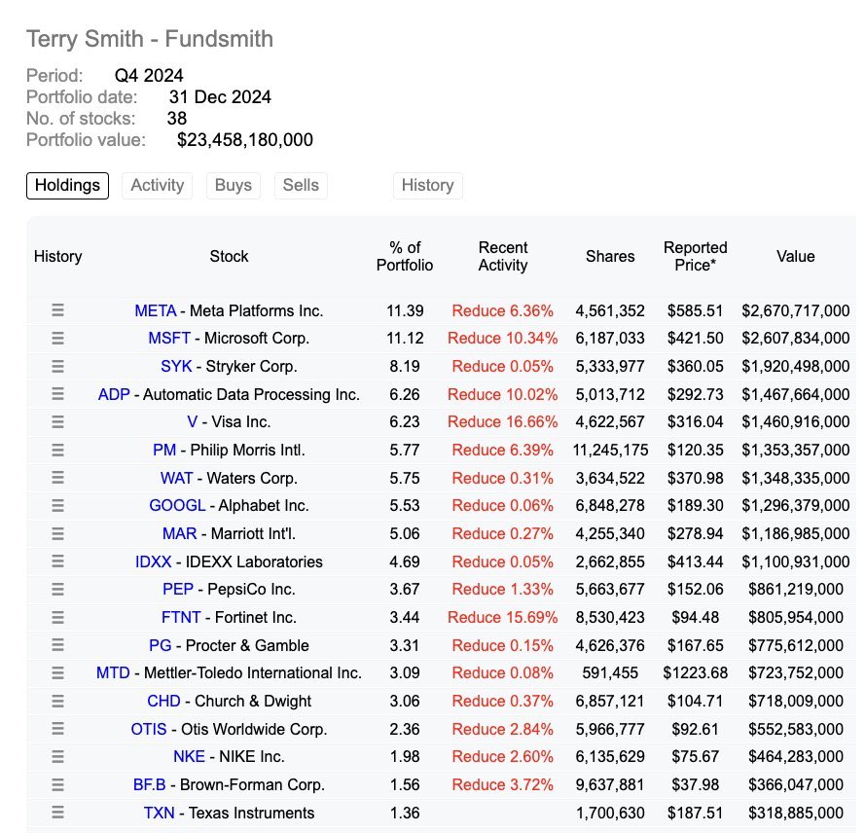The height and width of the screenshot is (833, 865).
Task: Open the PM ticker link
Action: pyautogui.click(x=164, y=451)
